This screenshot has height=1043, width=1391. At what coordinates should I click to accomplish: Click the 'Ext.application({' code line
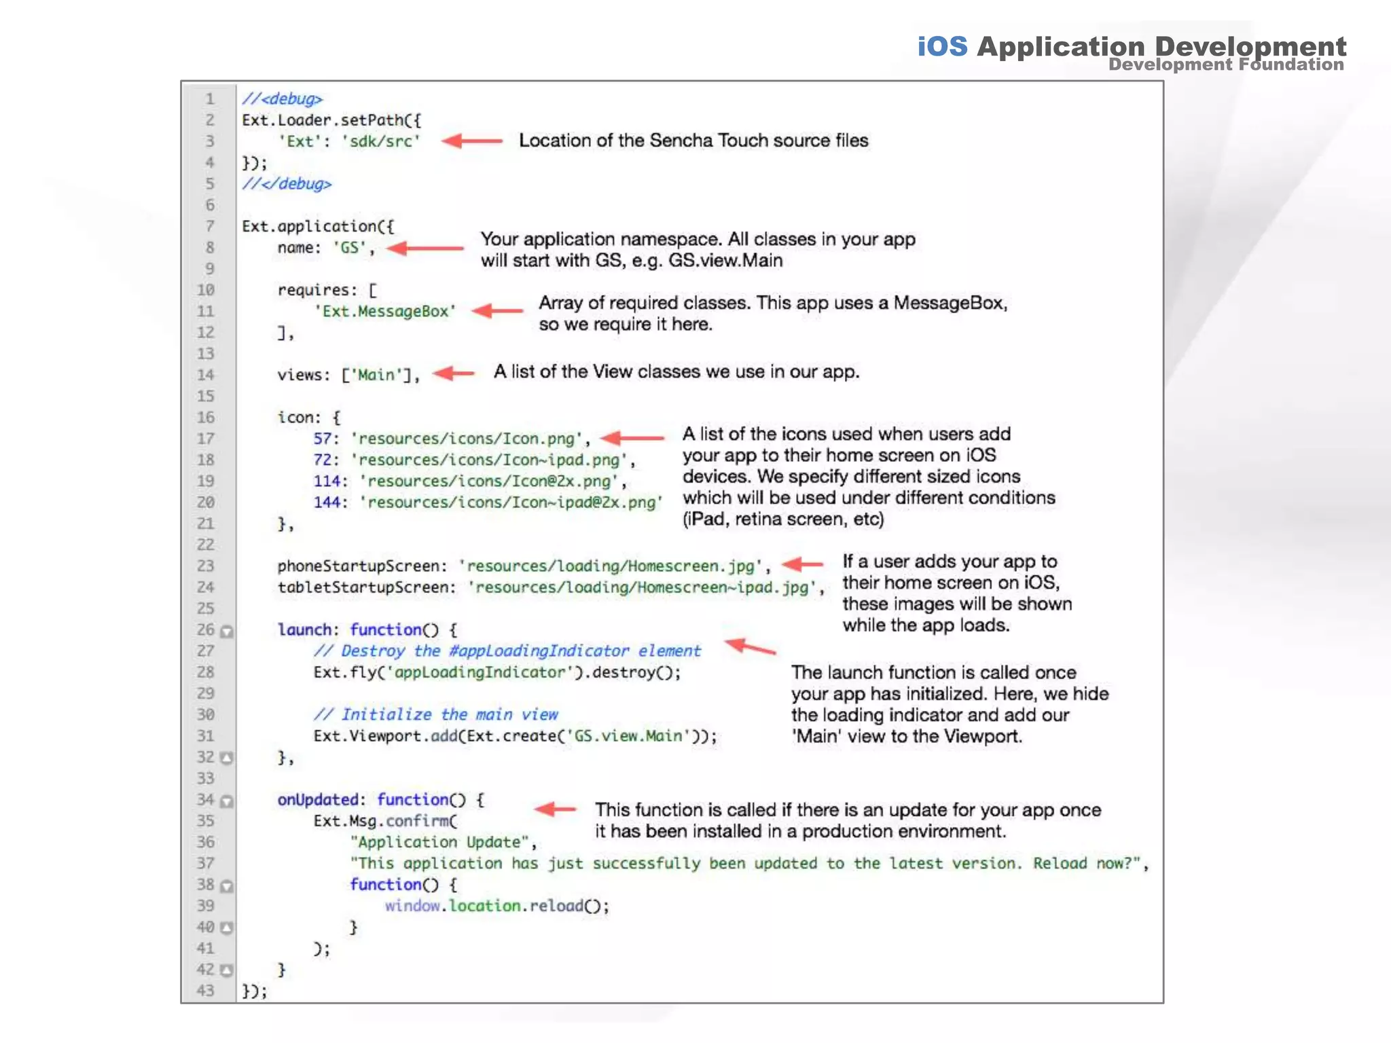pyautogui.click(x=318, y=226)
